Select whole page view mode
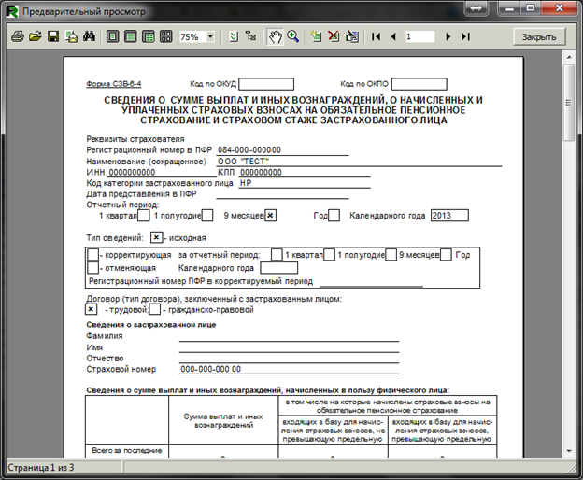Viewport: 583px width, 480px height. coord(113,36)
